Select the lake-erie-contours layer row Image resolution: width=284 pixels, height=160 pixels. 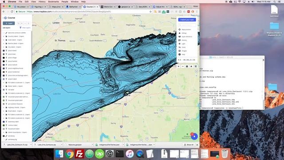(x=17, y=33)
